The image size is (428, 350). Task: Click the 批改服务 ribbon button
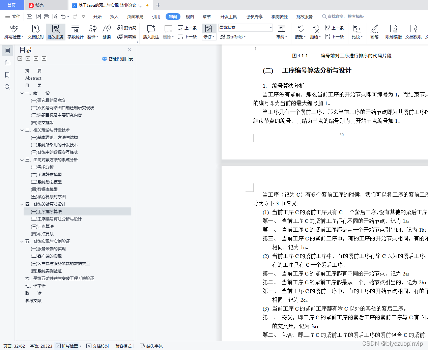(56, 32)
